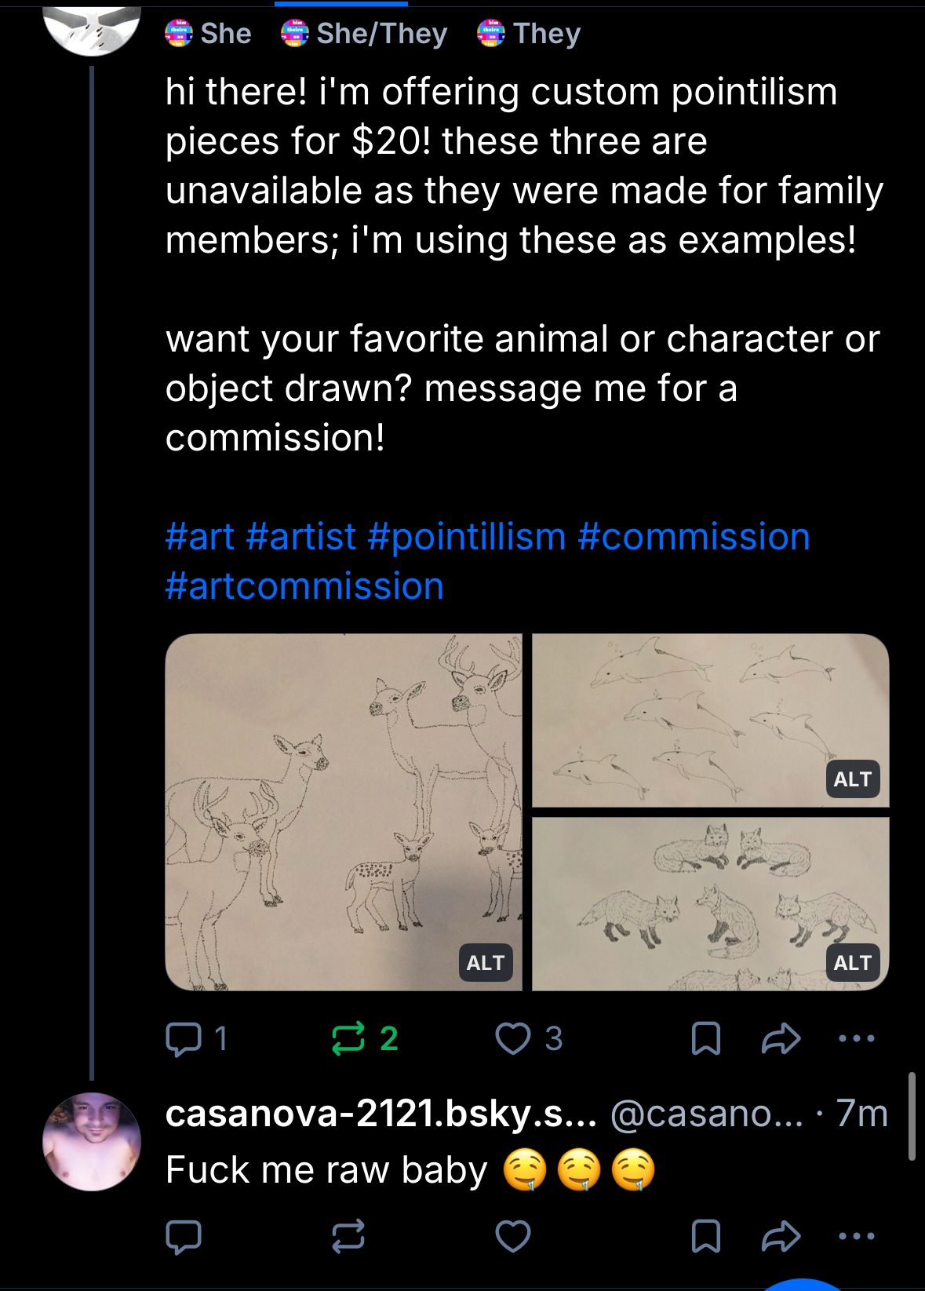Image resolution: width=925 pixels, height=1291 pixels.
Task: Open more options for casanova-2121's comment
Action: tap(856, 1237)
